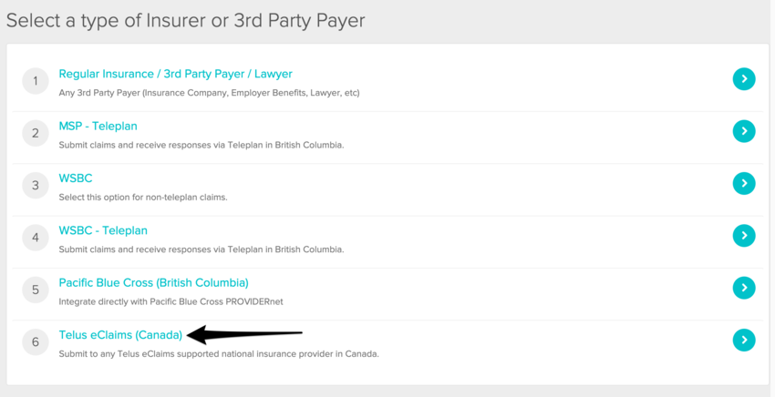
Task: Click the number 2 circle badge
Action: tap(36, 133)
